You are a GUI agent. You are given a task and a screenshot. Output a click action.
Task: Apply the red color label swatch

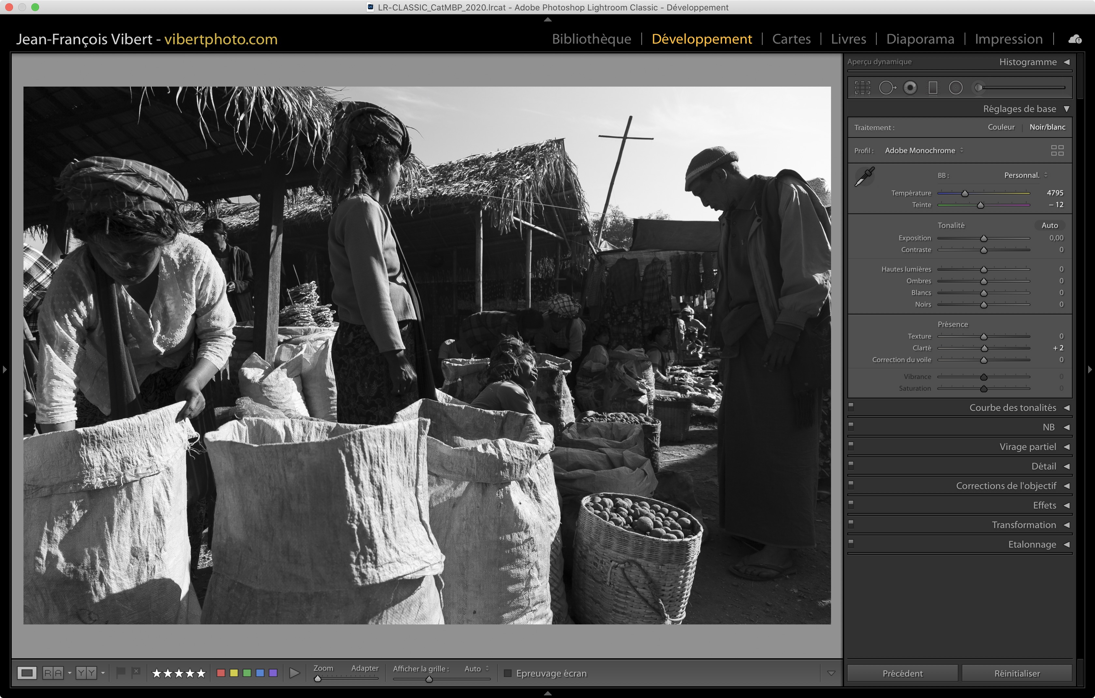click(x=221, y=673)
